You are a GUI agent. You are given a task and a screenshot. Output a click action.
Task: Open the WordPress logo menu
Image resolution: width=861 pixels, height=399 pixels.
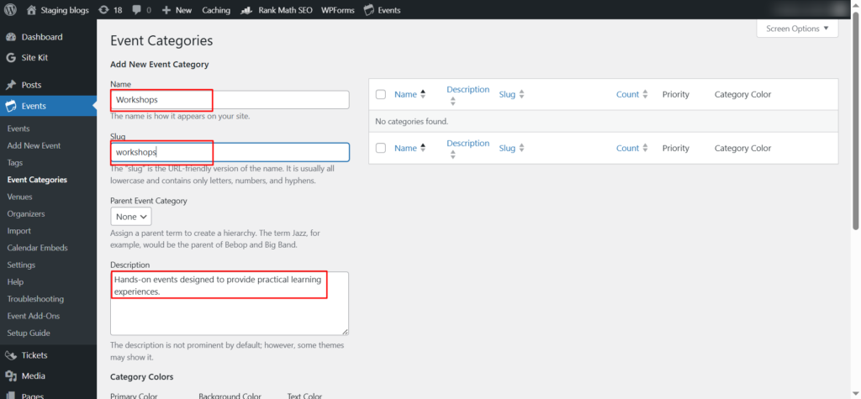[x=10, y=10]
